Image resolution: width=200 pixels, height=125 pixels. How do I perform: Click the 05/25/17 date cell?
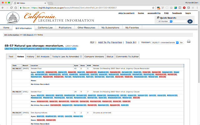[17, 113]
